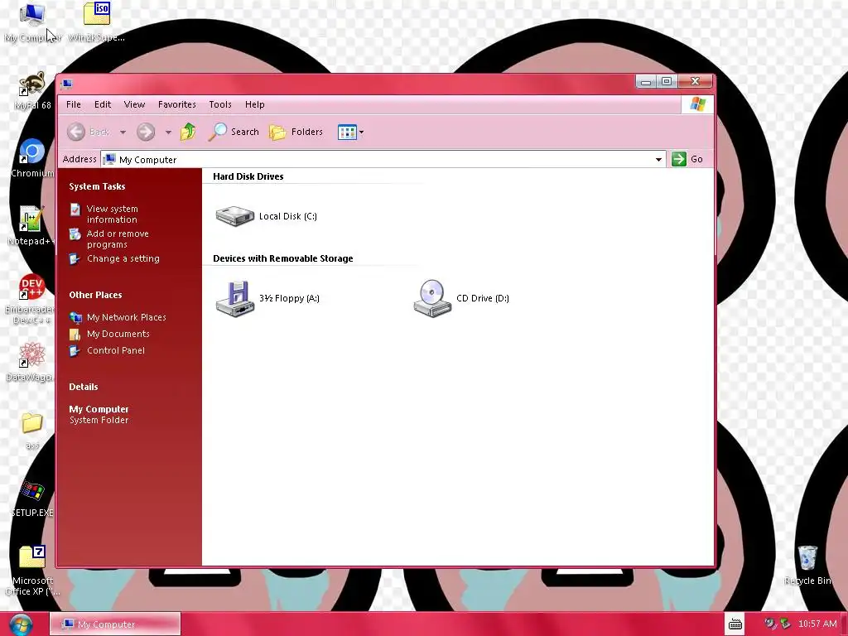848x636 pixels.
Task: Click the Start orb button
Action: point(21,624)
